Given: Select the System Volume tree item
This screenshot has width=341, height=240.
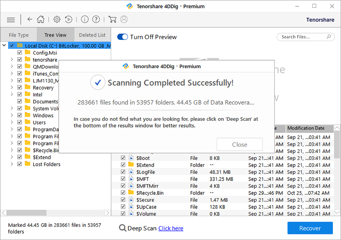Looking at the screenshot, I should (46, 108).
